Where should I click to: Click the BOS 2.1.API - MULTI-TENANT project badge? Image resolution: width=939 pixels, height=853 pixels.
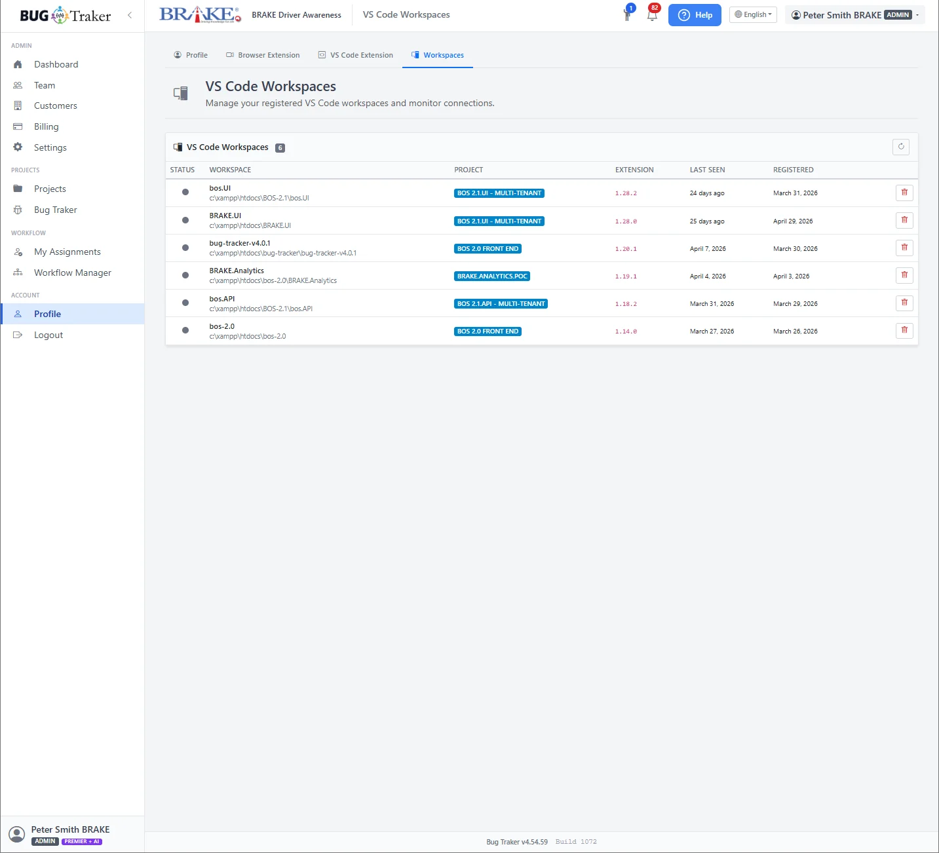coord(501,304)
